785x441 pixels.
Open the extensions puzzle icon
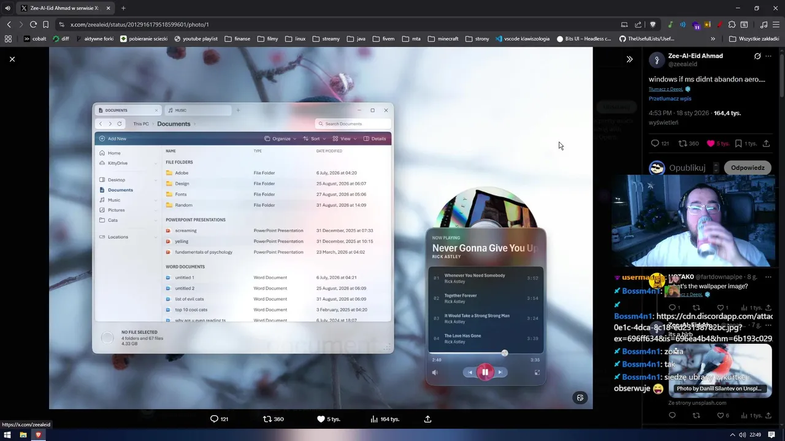pyautogui.click(x=732, y=24)
